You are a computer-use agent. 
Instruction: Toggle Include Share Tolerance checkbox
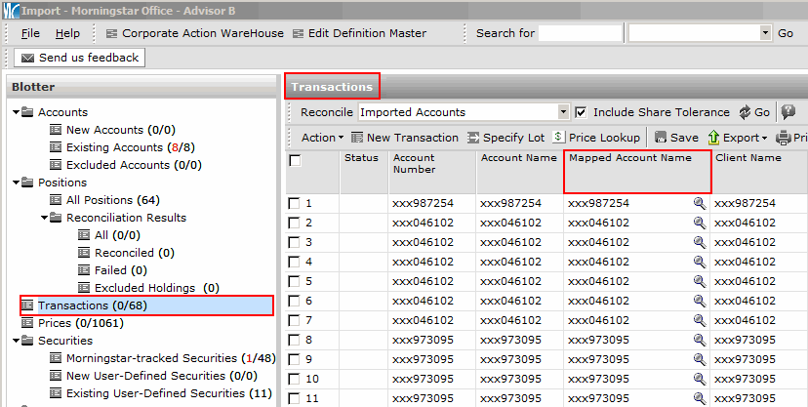tap(582, 112)
